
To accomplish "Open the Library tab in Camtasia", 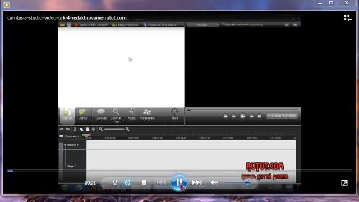I will [x=82, y=114].
